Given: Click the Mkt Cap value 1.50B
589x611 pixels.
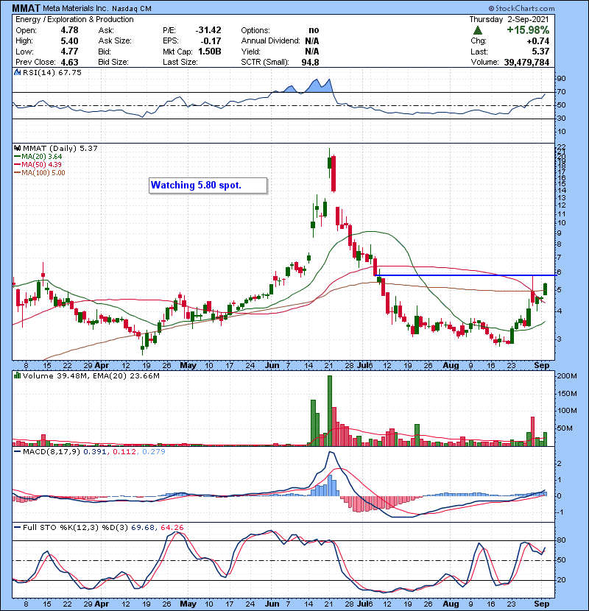Looking at the screenshot, I should coord(210,52).
